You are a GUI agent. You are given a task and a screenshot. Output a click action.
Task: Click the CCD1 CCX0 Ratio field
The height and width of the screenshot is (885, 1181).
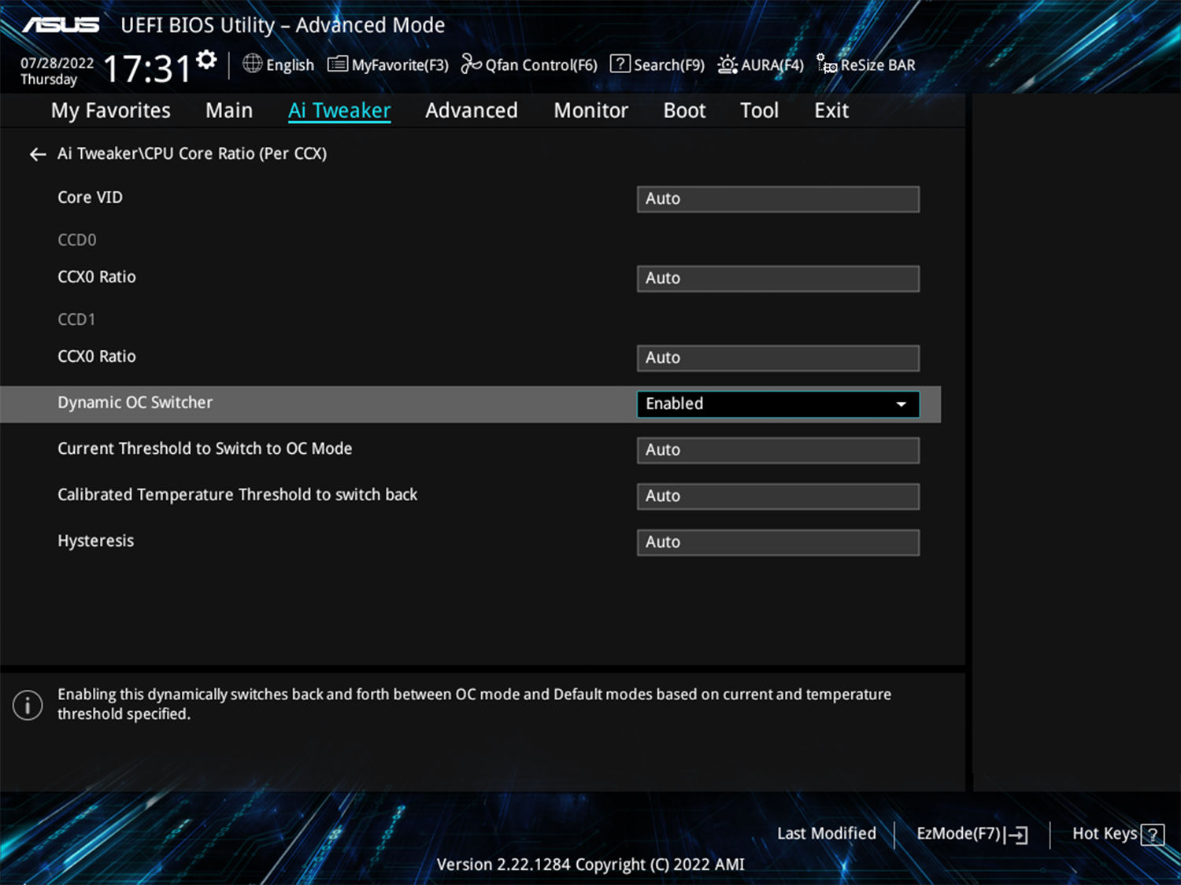point(778,358)
